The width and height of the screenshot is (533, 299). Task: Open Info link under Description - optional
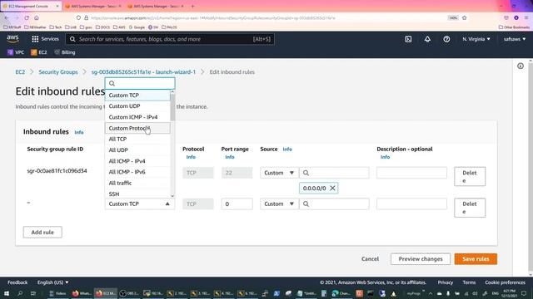tap(385, 157)
